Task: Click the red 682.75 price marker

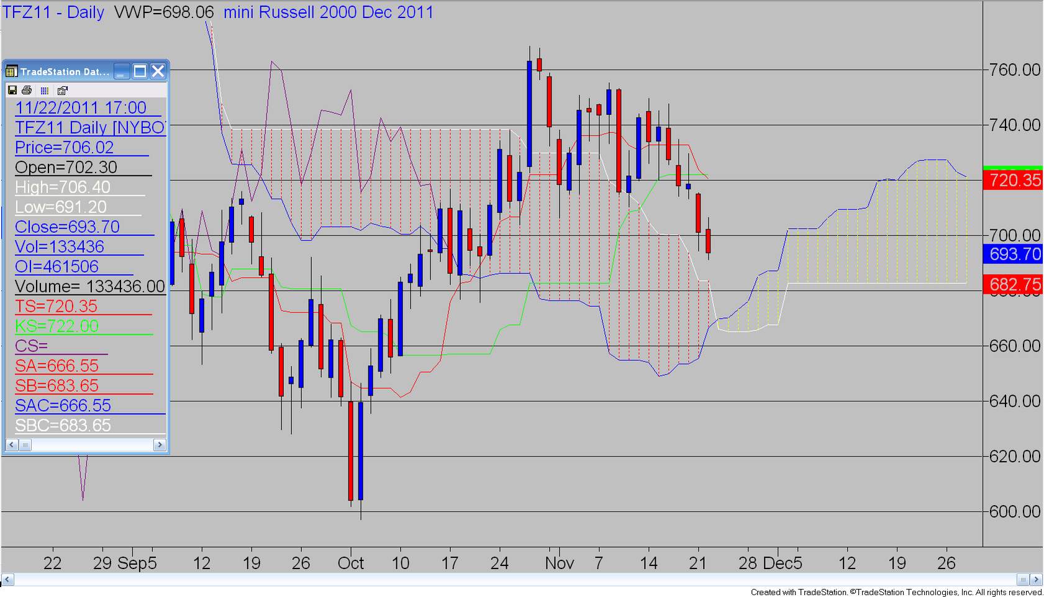Action: [1013, 284]
